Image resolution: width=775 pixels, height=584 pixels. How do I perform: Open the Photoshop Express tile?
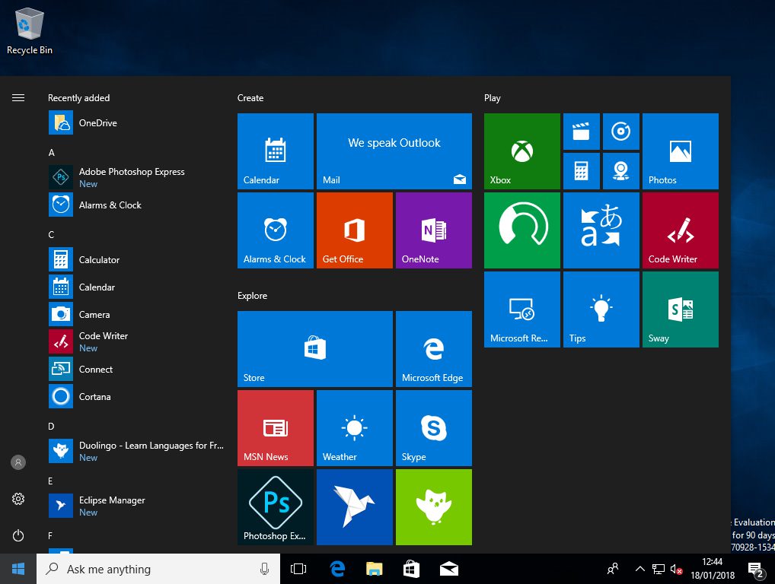pyautogui.click(x=276, y=506)
